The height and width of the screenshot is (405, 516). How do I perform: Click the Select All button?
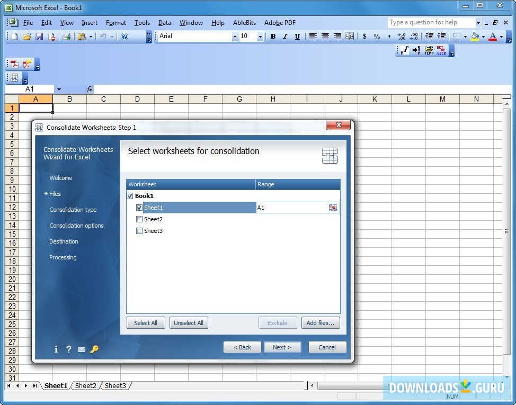(146, 323)
